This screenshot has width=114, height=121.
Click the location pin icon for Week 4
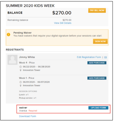tap(21, 70)
